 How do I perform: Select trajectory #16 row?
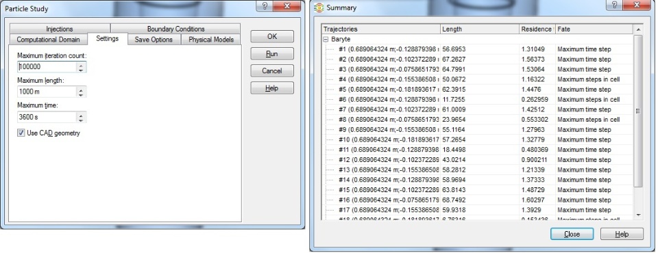coord(477,200)
